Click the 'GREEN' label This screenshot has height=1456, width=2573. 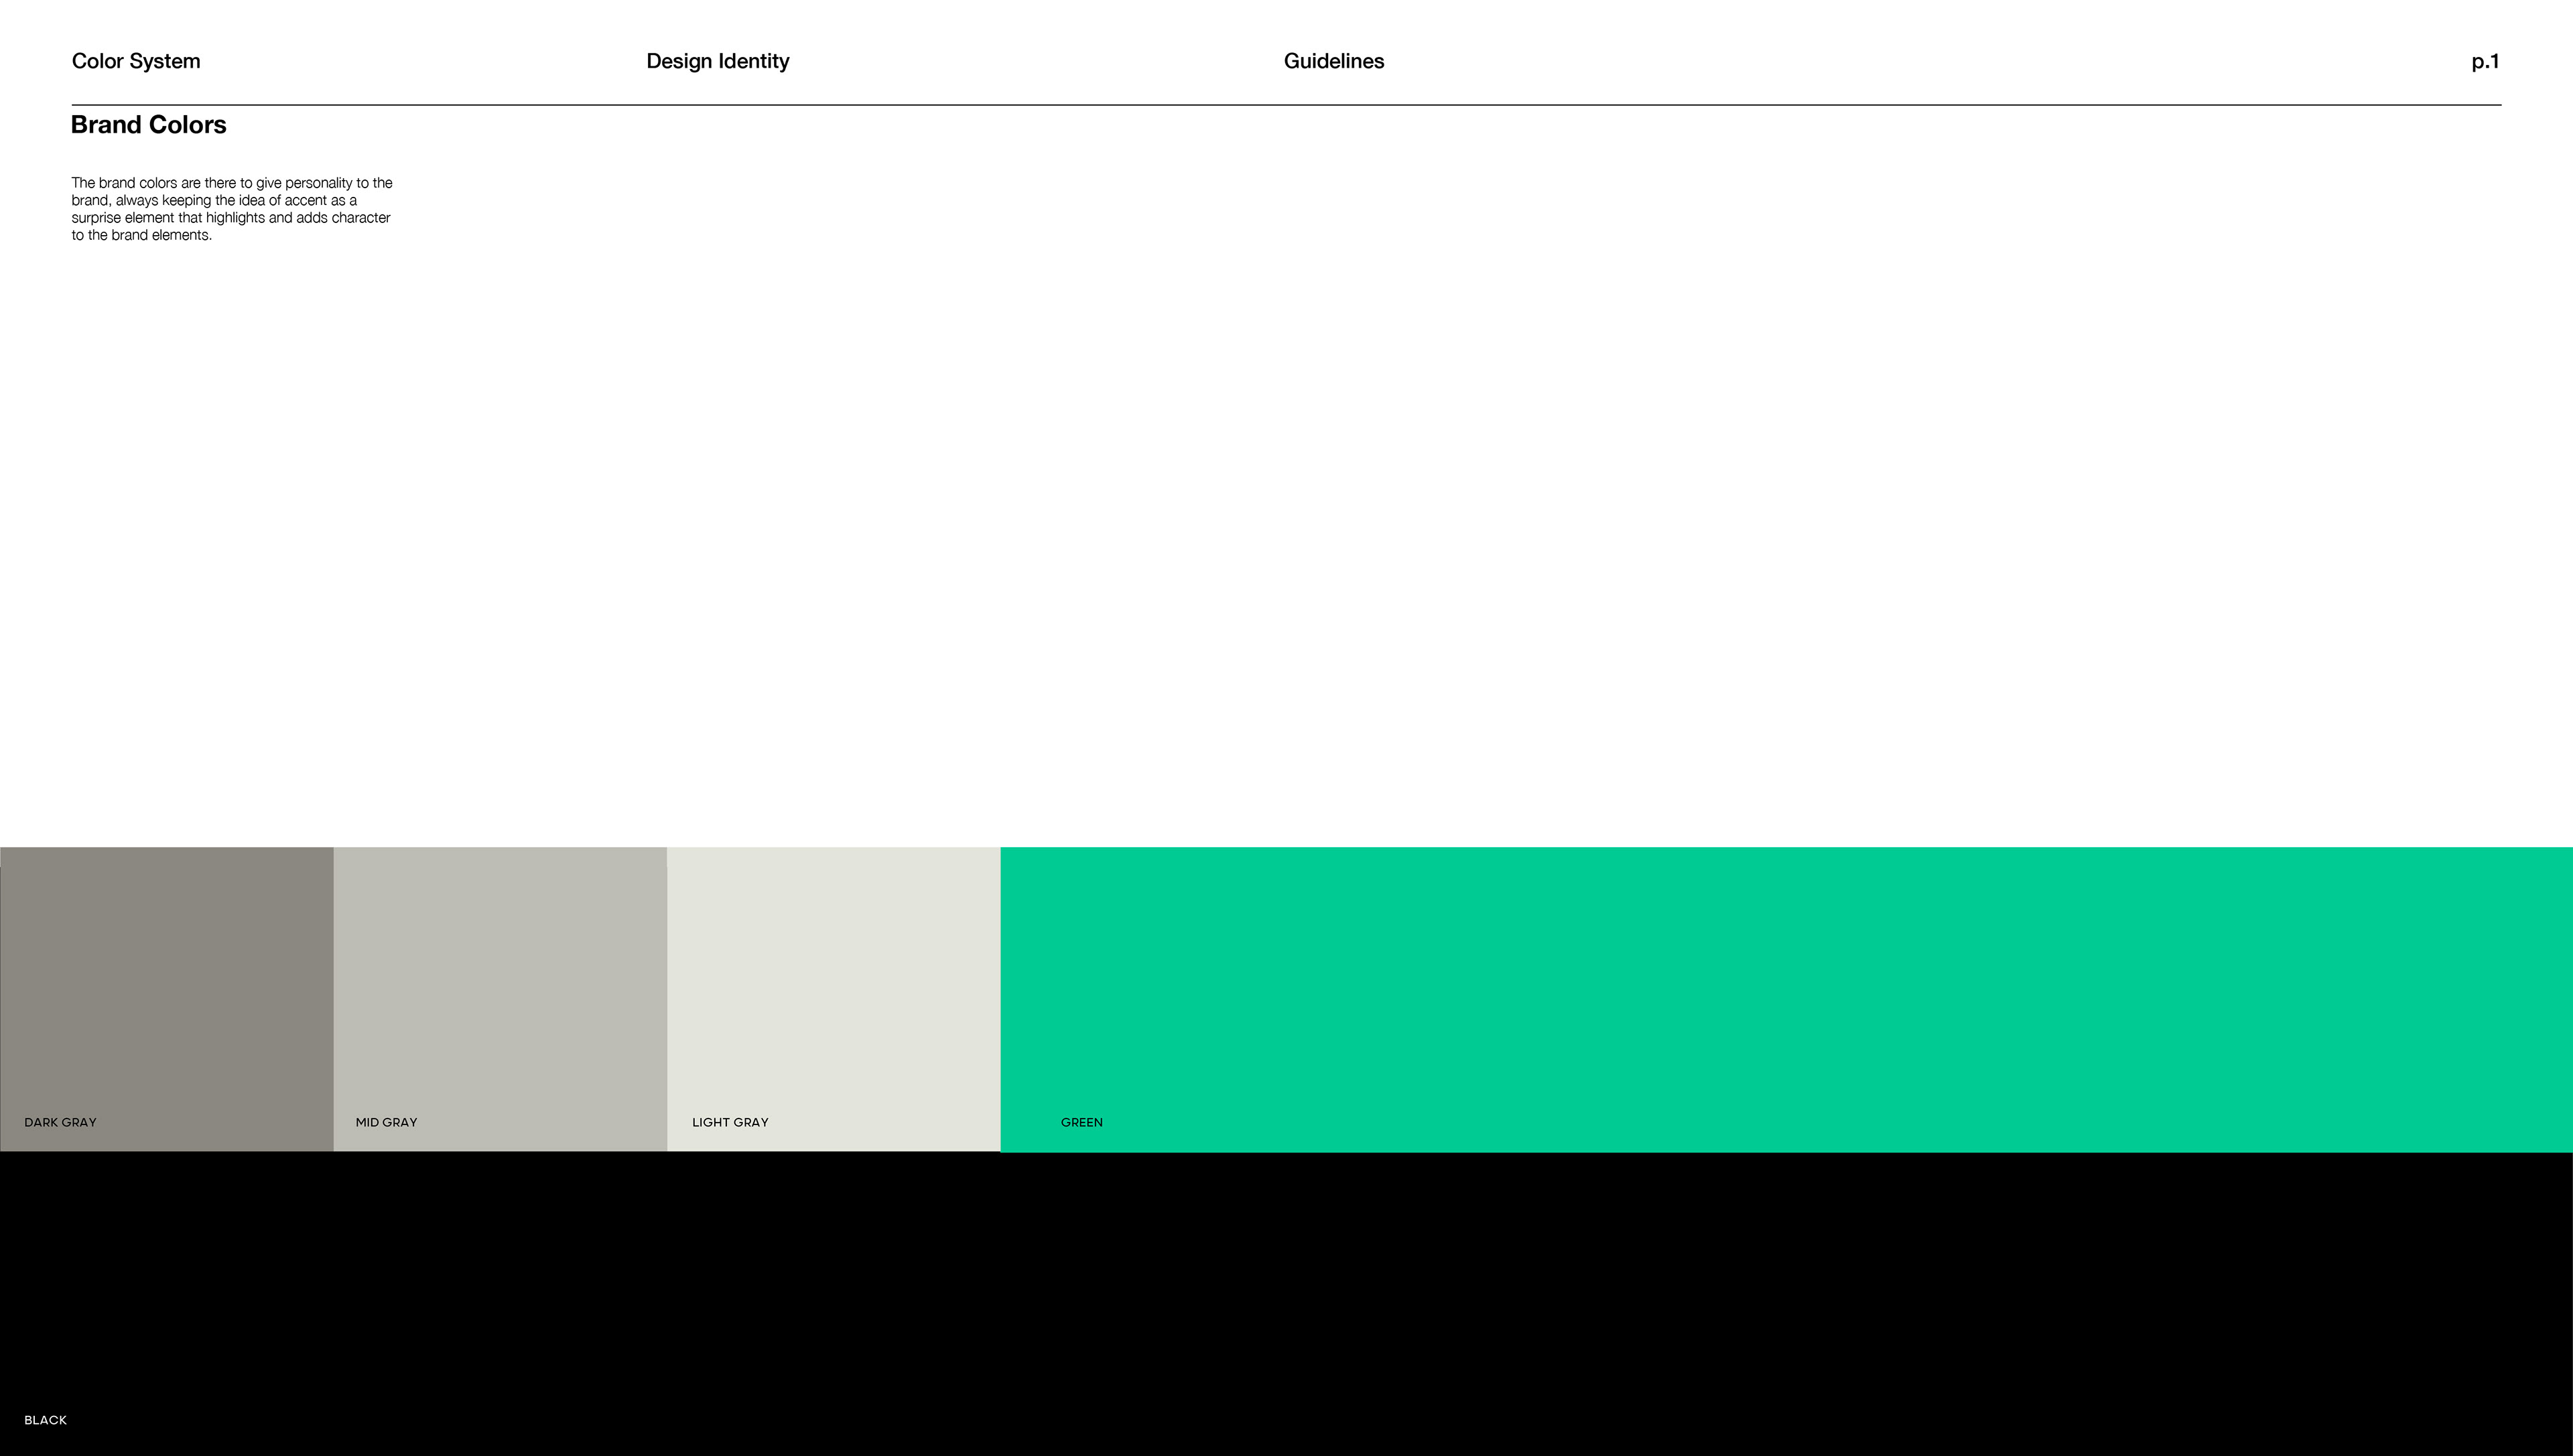1081,1122
